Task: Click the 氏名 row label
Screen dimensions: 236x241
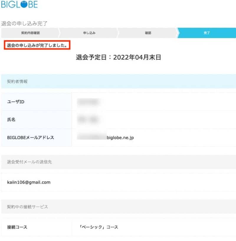Action: point(11,120)
